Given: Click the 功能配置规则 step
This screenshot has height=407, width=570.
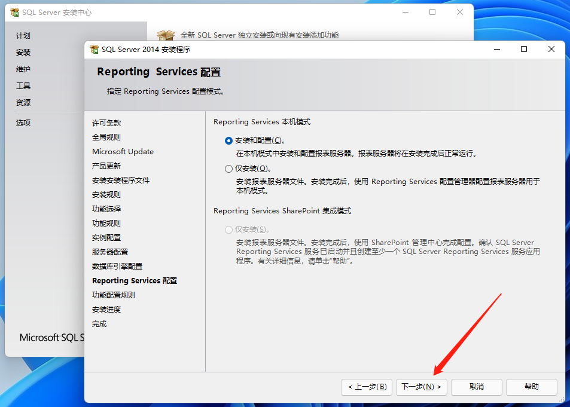Looking at the screenshot, I should click(114, 295).
